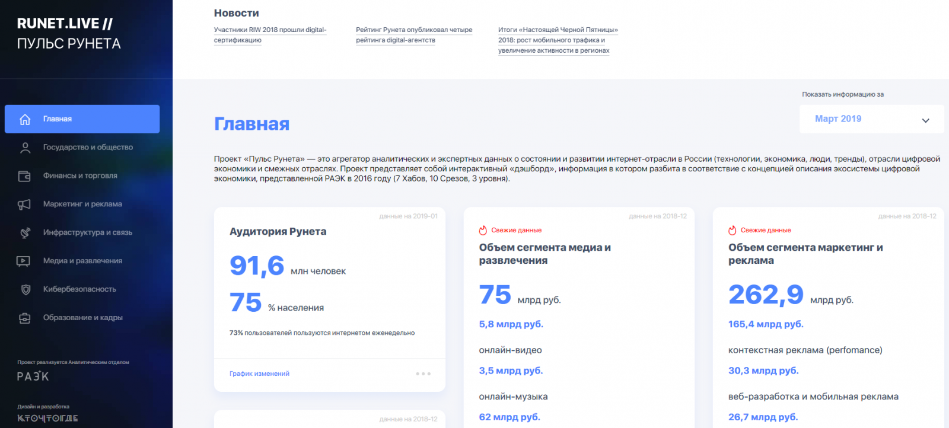Image resolution: width=949 pixels, height=428 pixels.
Task: Click the Проект реализуется Аналитическим отделом caption
Action: 73,362
